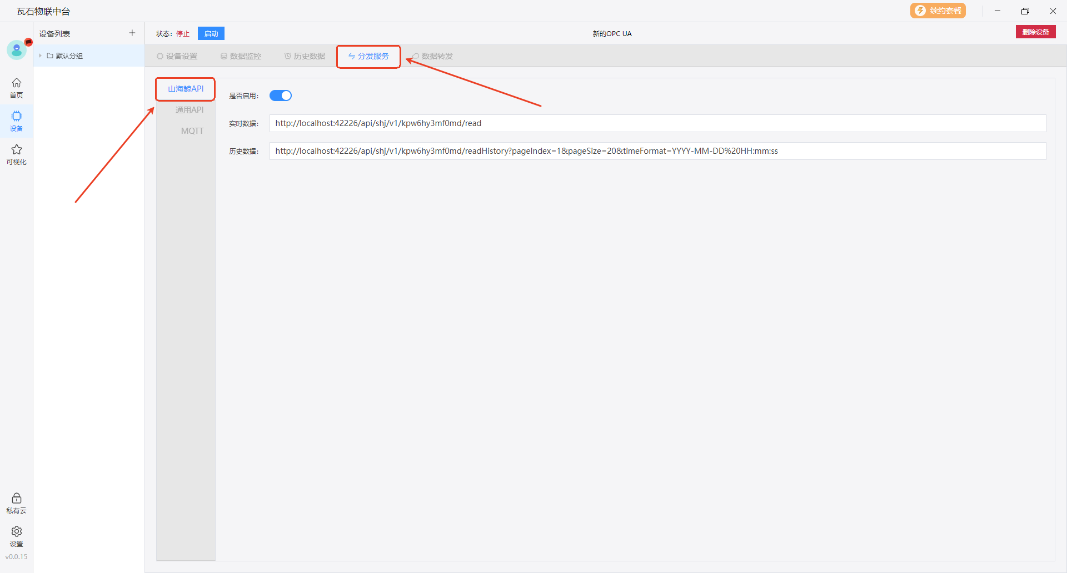Open the 首页 home icon in sidebar

(17, 88)
